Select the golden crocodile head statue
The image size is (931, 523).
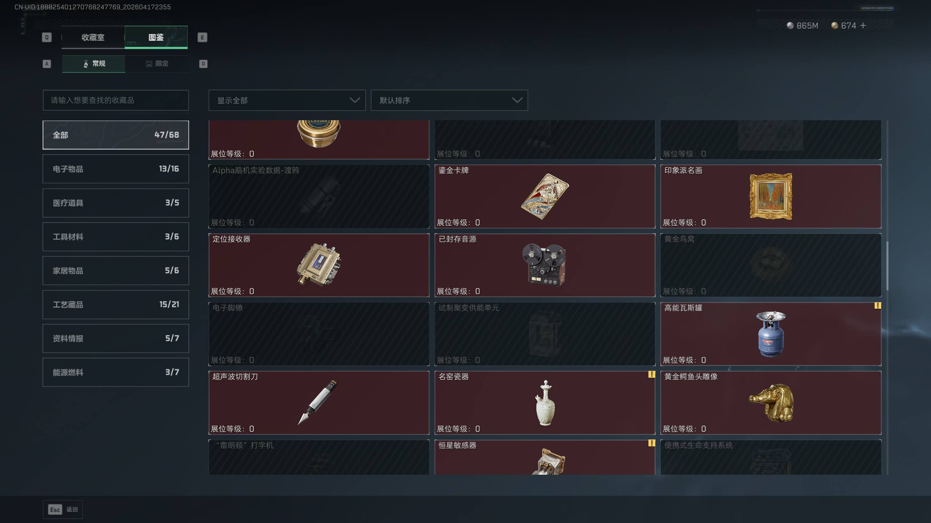click(771, 402)
